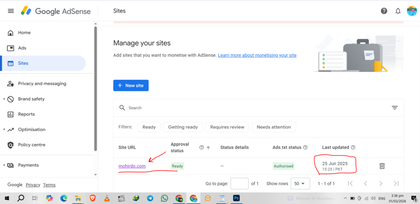Click the Approval status help icon

coord(201,147)
